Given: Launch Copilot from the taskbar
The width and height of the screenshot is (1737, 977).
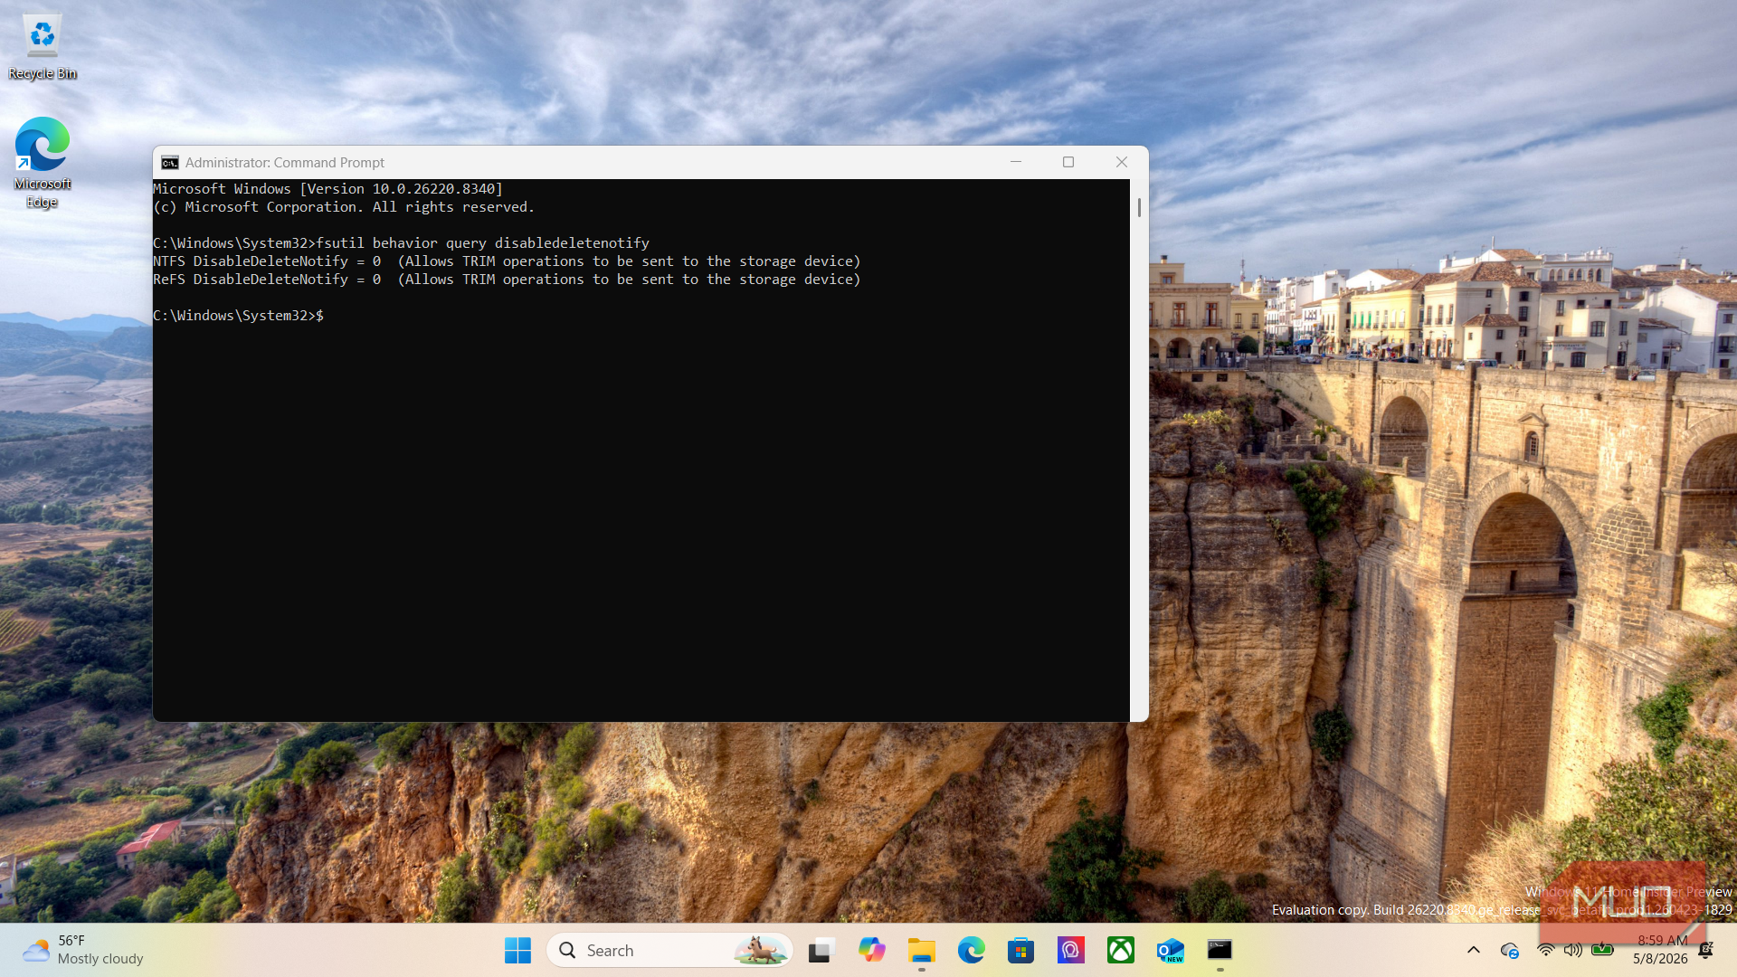Looking at the screenshot, I should tap(871, 950).
